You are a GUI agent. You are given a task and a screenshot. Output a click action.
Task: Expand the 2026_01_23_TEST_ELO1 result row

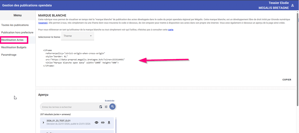coord(43,122)
